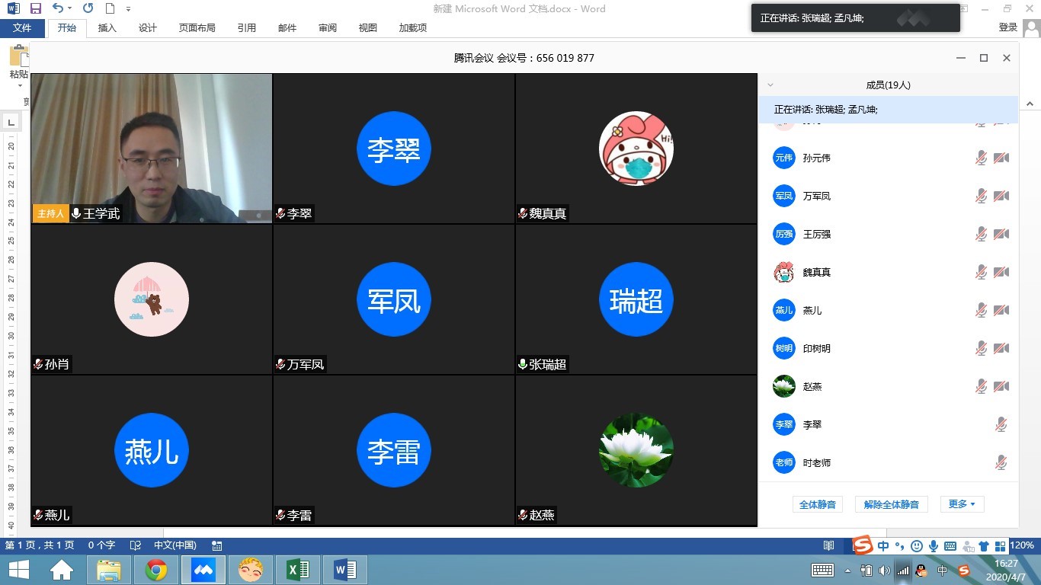1041x585 pixels.
Task: Click the Save icon in Quick Access Toolbar
Action: tap(35, 8)
